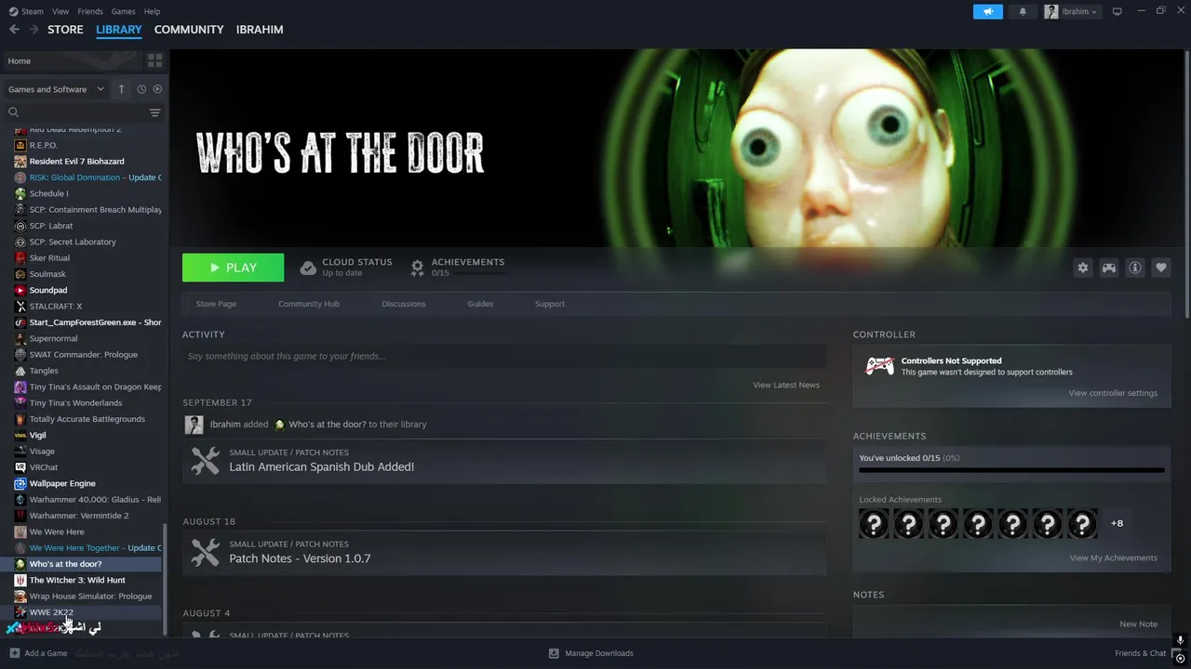Show ready to play games icon

157,89
